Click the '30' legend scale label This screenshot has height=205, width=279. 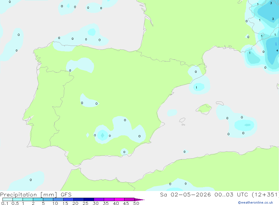(x=96, y=203)
